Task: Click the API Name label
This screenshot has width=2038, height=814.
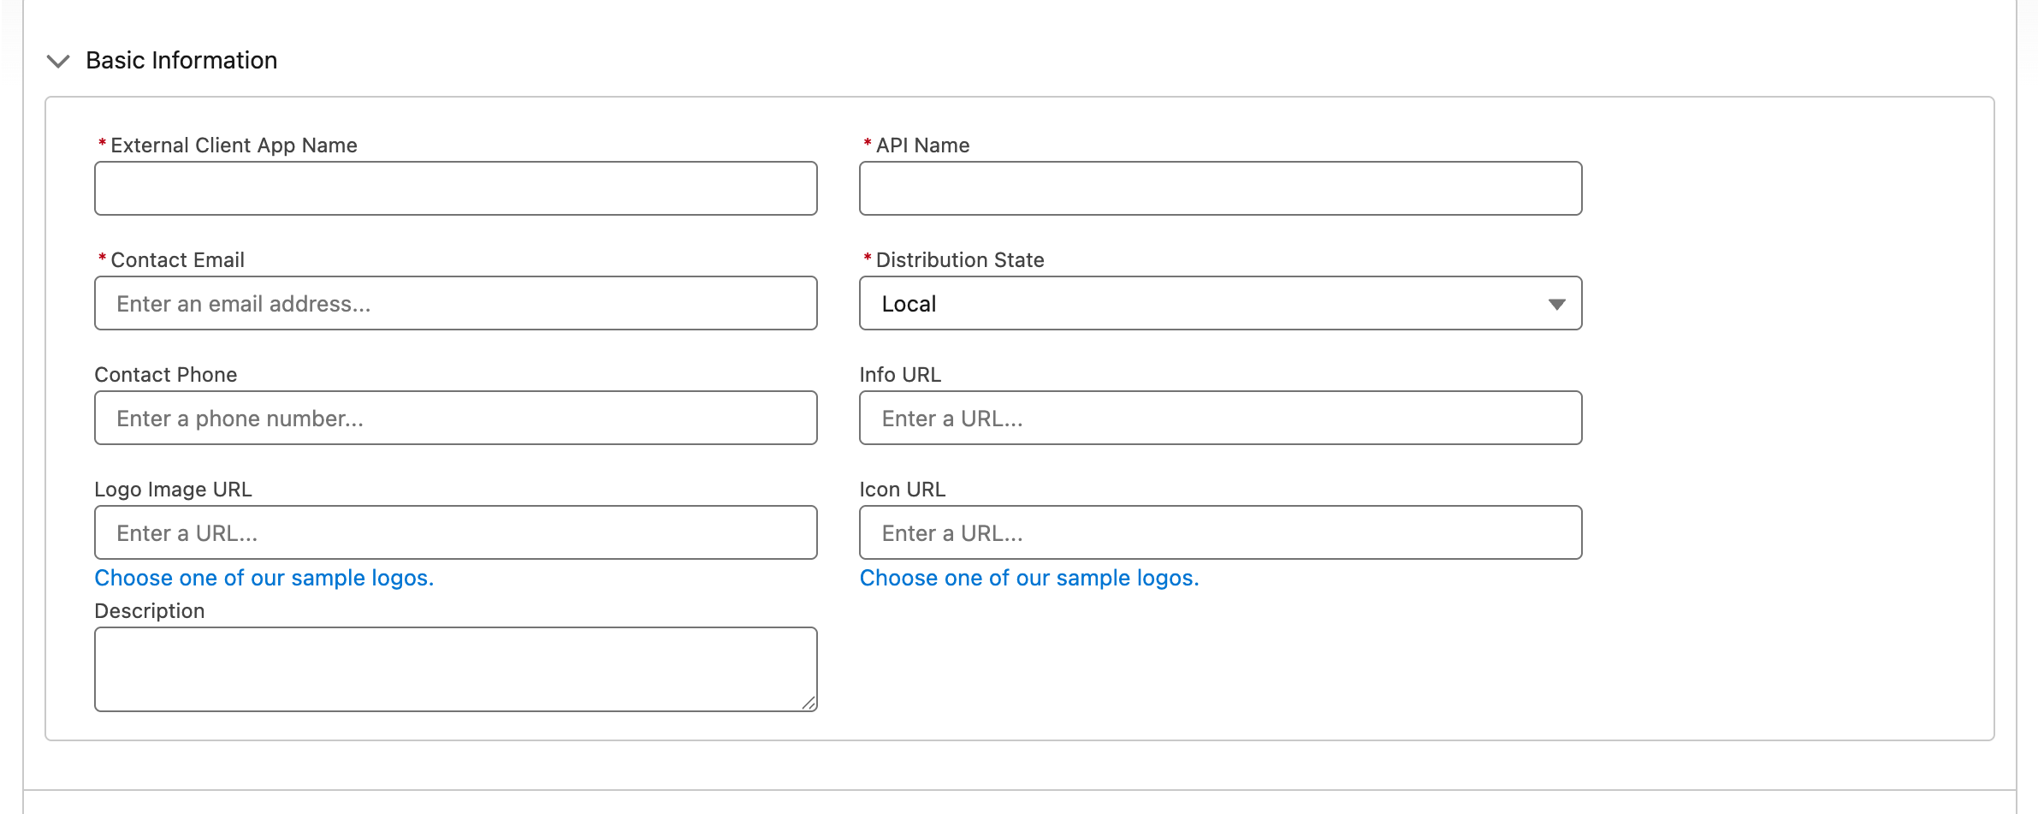Action: click(x=923, y=146)
